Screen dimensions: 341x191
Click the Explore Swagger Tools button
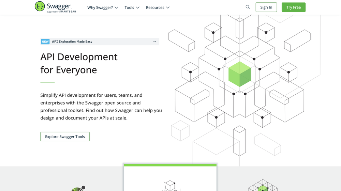click(65, 137)
